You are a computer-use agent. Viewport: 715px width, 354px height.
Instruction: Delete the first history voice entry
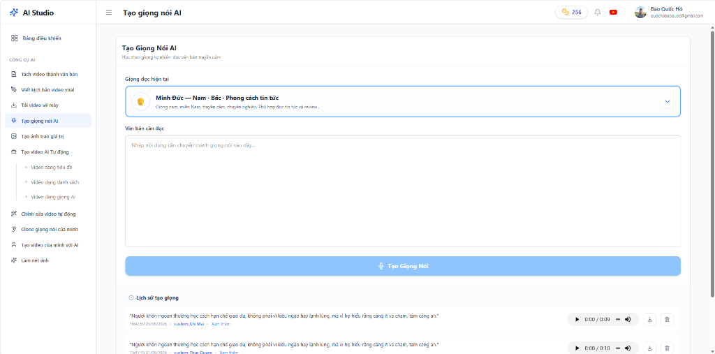click(x=667, y=319)
